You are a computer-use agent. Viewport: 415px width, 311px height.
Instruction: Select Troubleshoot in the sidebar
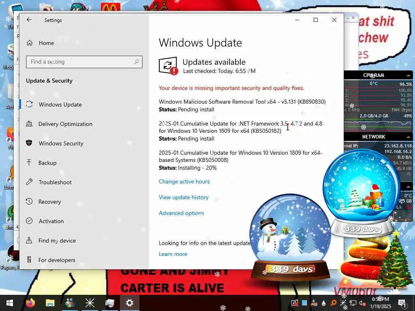(x=55, y=182)
